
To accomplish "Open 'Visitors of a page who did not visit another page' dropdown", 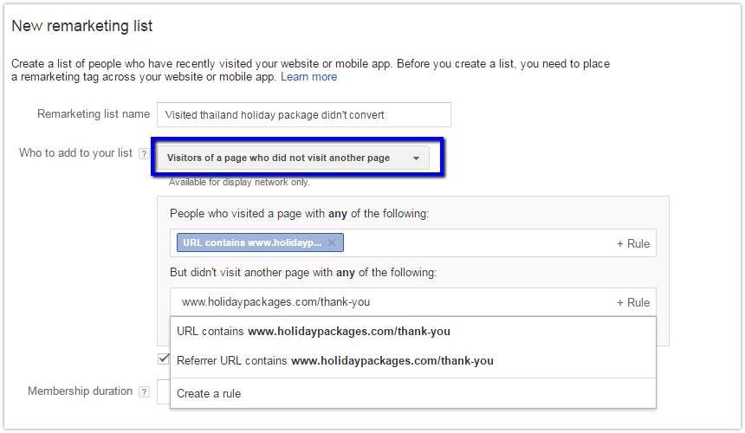I will pos(293,158).
